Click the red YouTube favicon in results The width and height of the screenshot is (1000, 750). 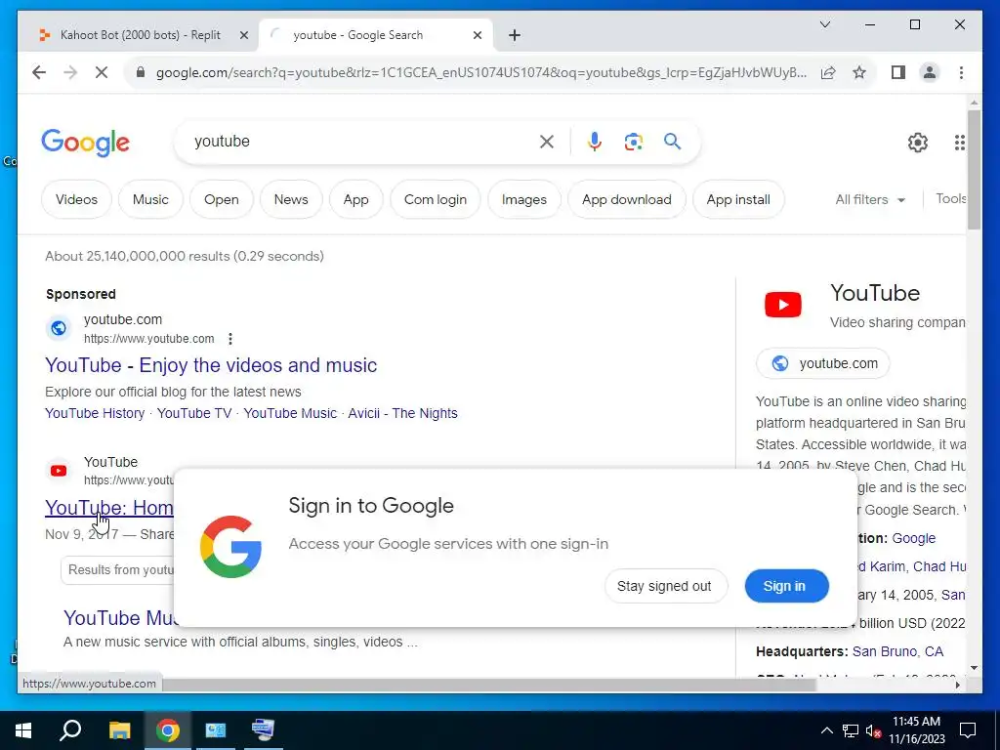pyautogui.click(x=59, y=471)
